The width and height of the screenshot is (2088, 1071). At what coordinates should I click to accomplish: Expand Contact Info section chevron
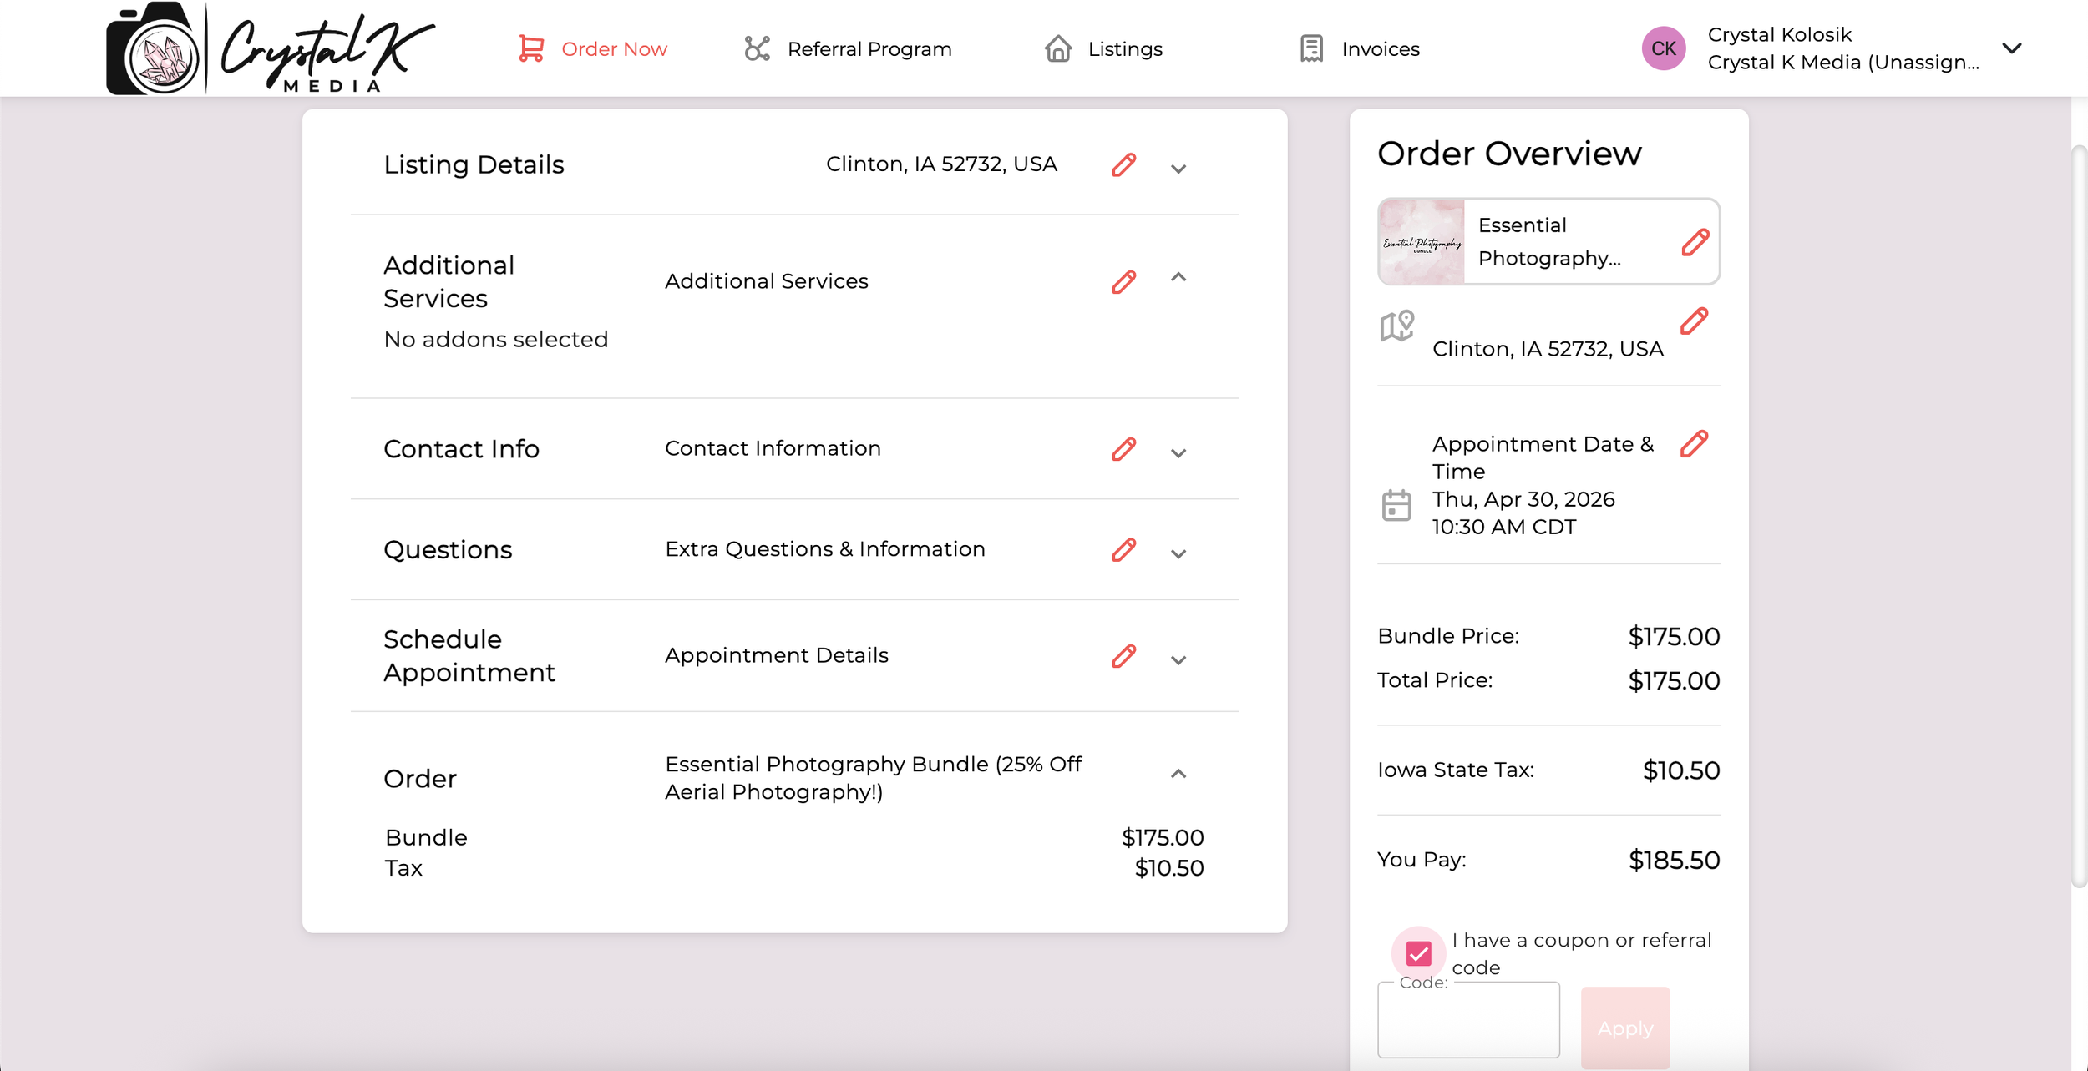(1178, 453)
